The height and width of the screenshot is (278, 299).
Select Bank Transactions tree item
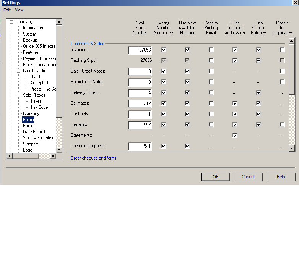[40, 65]
